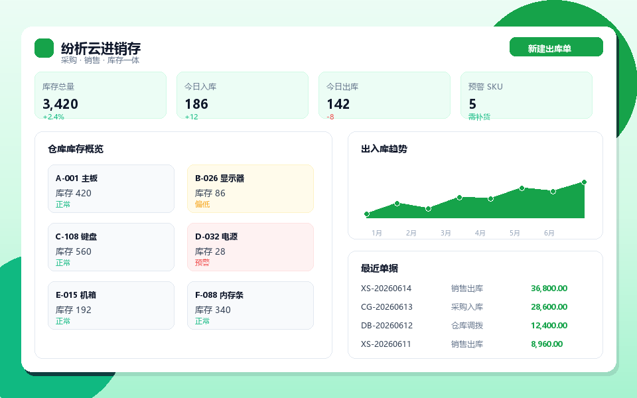Click the 仓库库存概览 heading
Screen dimensions: 637x398
coord(76,149)
